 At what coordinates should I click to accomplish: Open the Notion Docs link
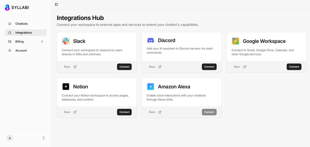pyautogui.click(x=67, y=112)
